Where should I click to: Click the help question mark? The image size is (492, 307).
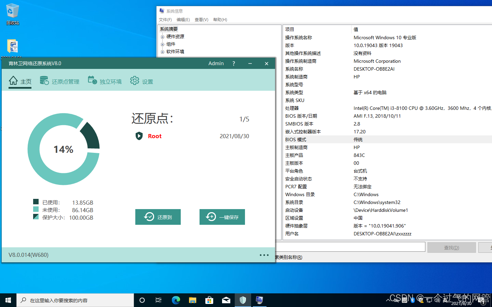(234, 63)
